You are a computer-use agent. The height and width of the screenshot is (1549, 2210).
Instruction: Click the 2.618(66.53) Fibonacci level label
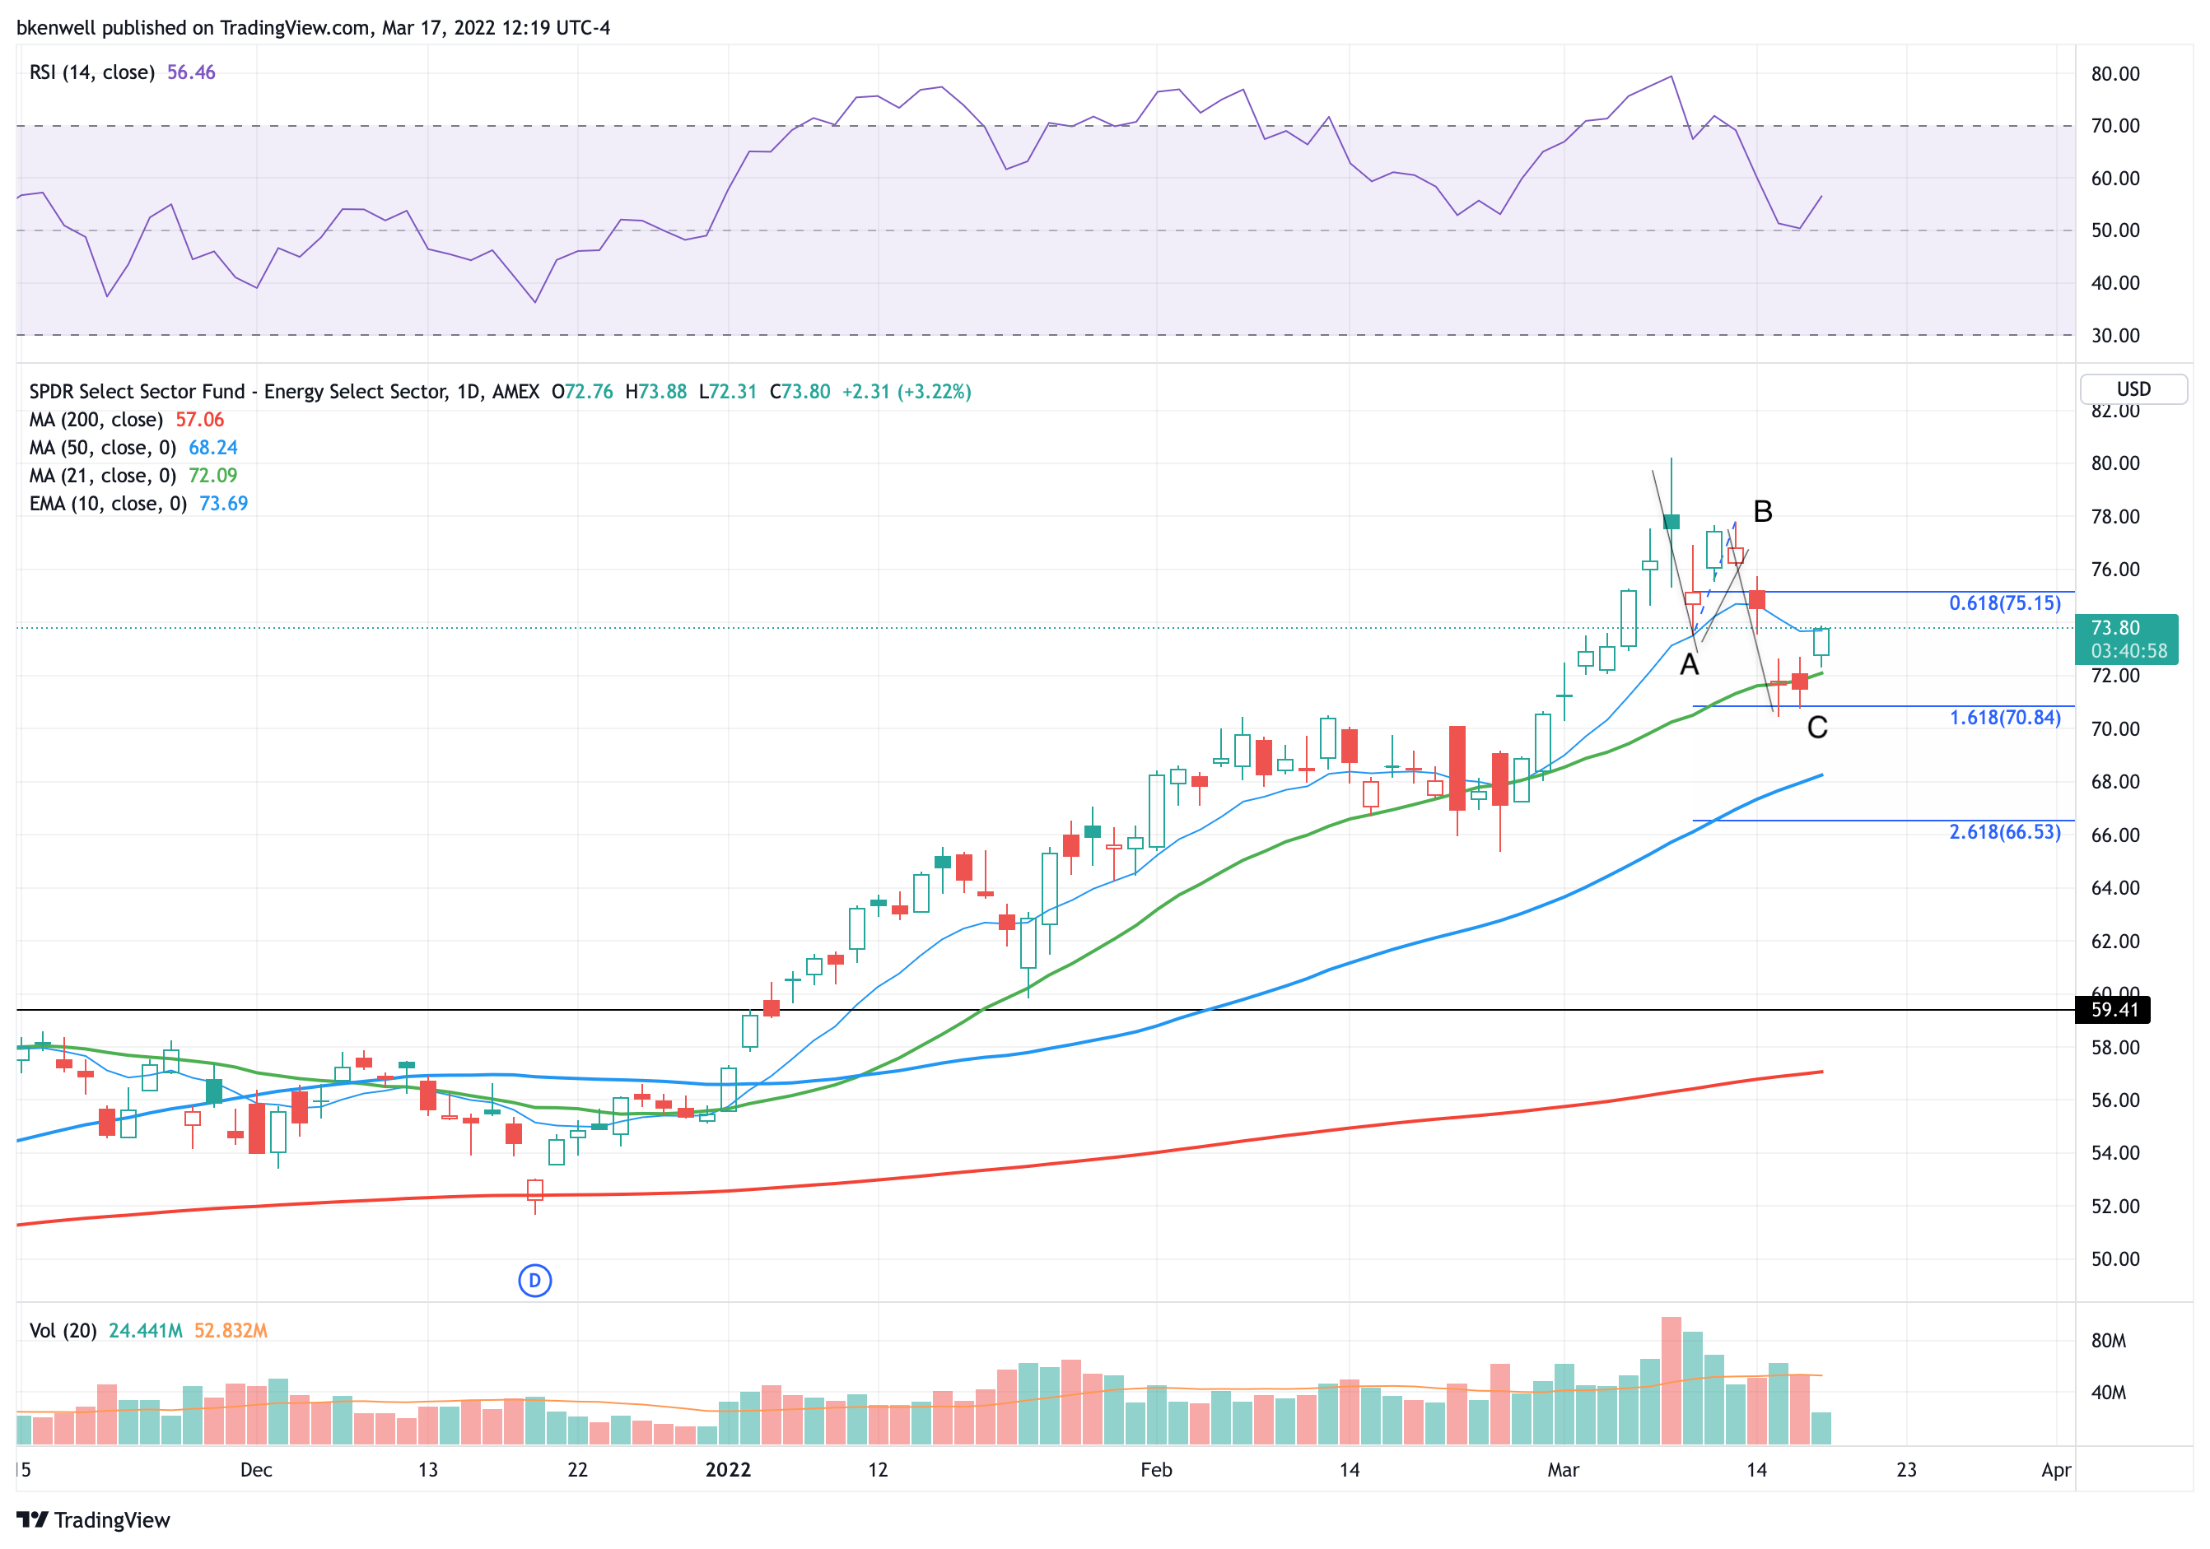tap(2004, 832)
